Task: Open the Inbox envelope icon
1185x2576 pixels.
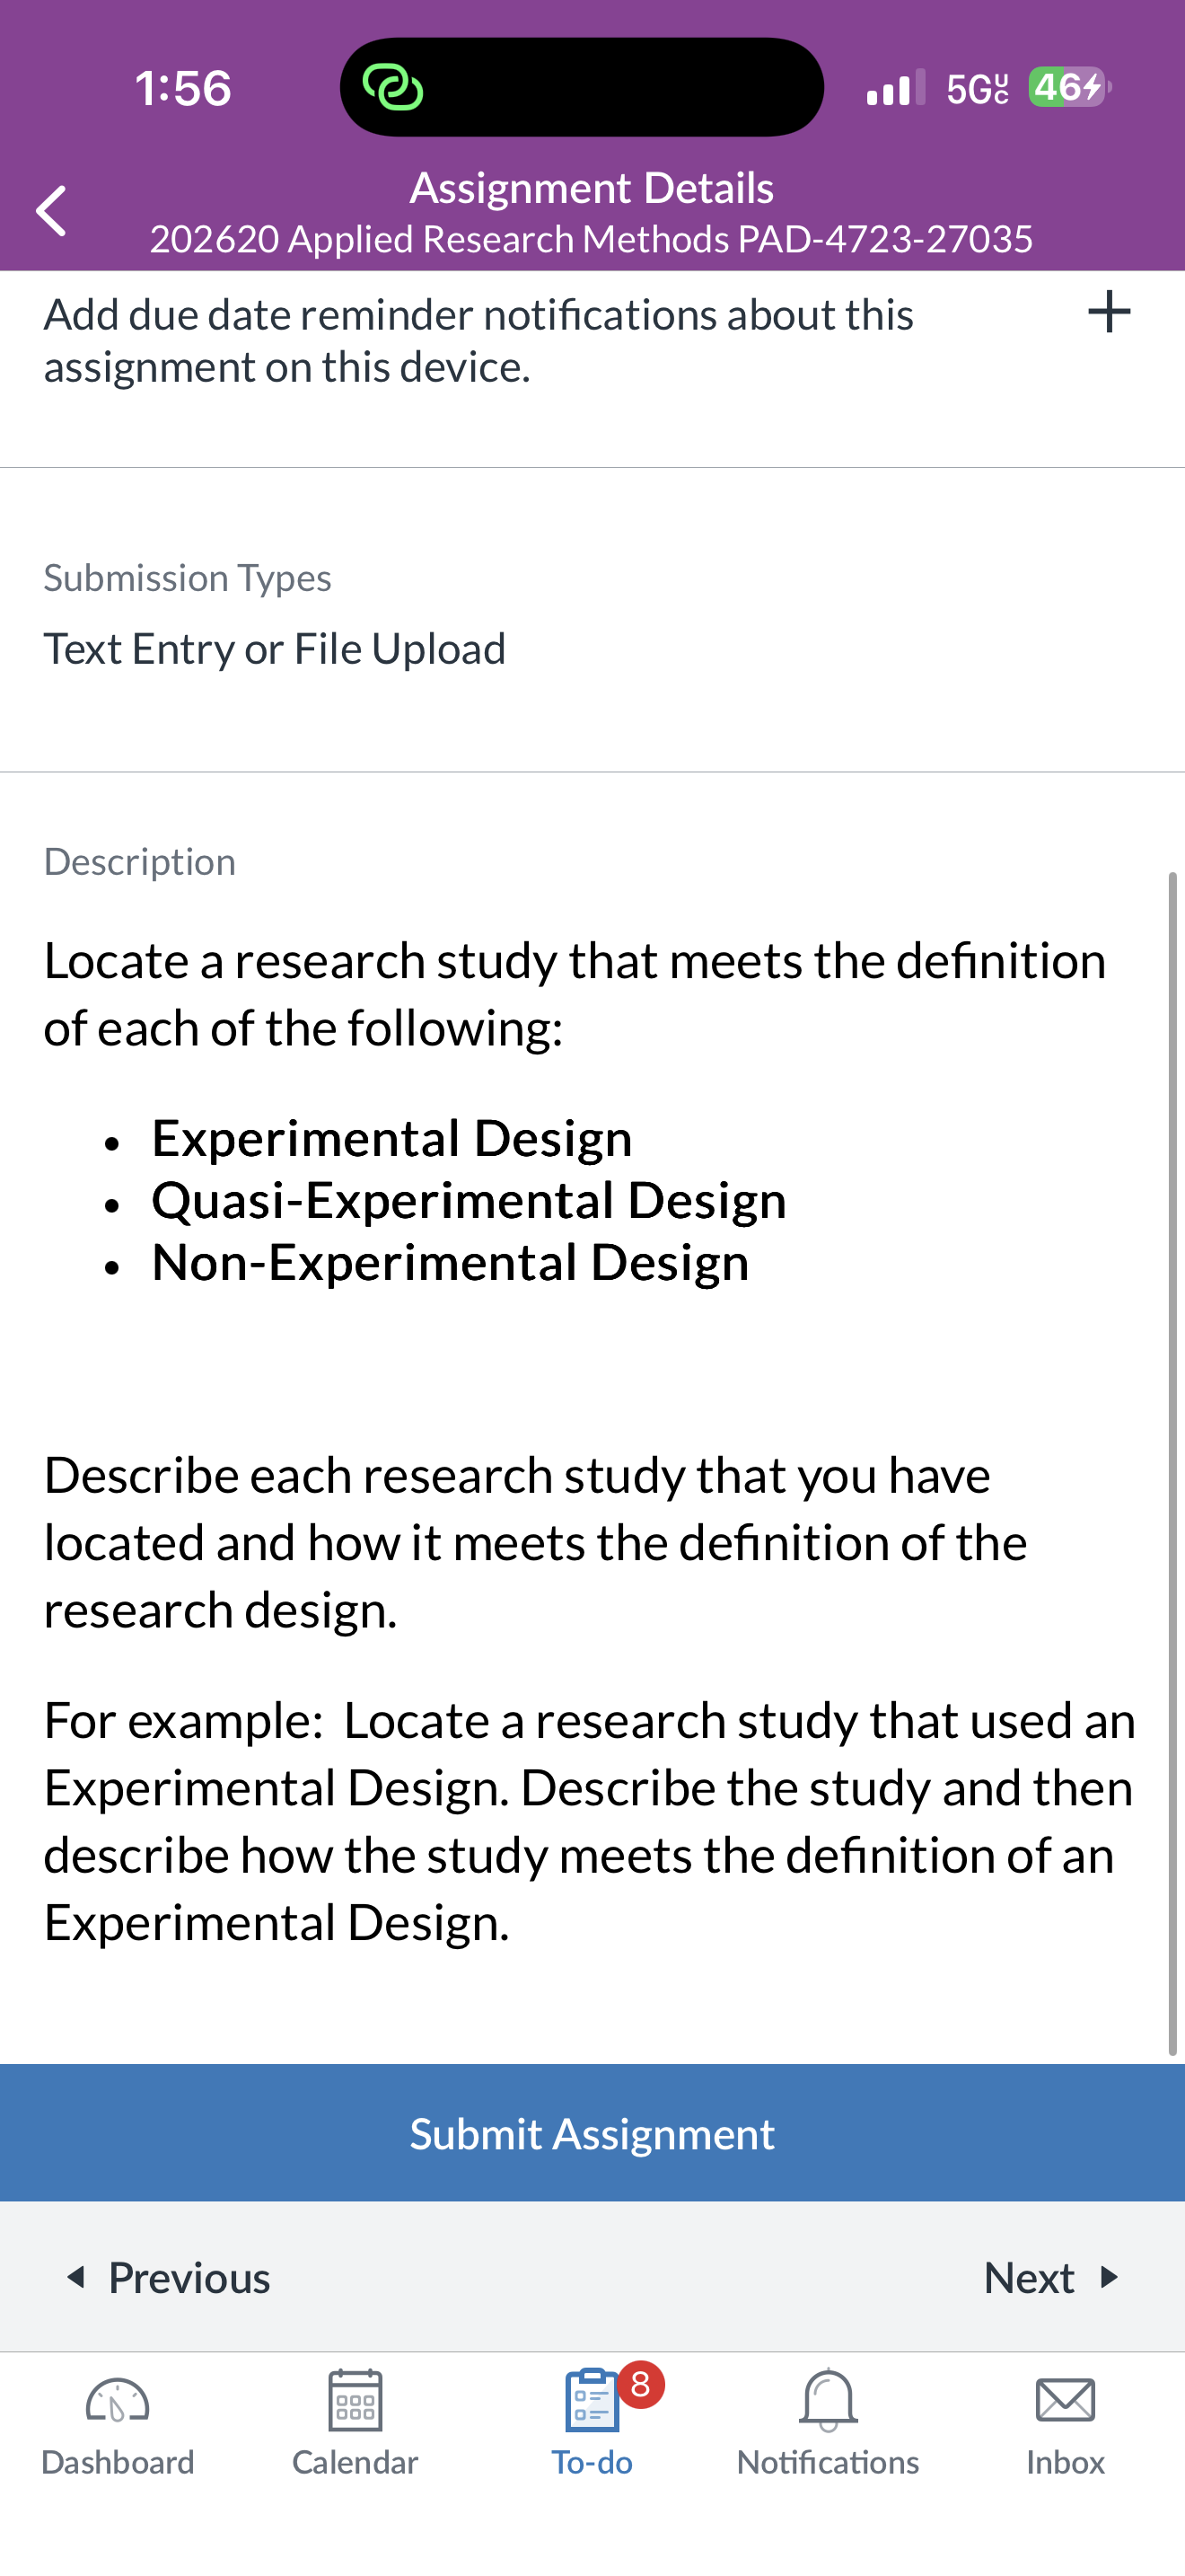Action: pos(1065,2400)
